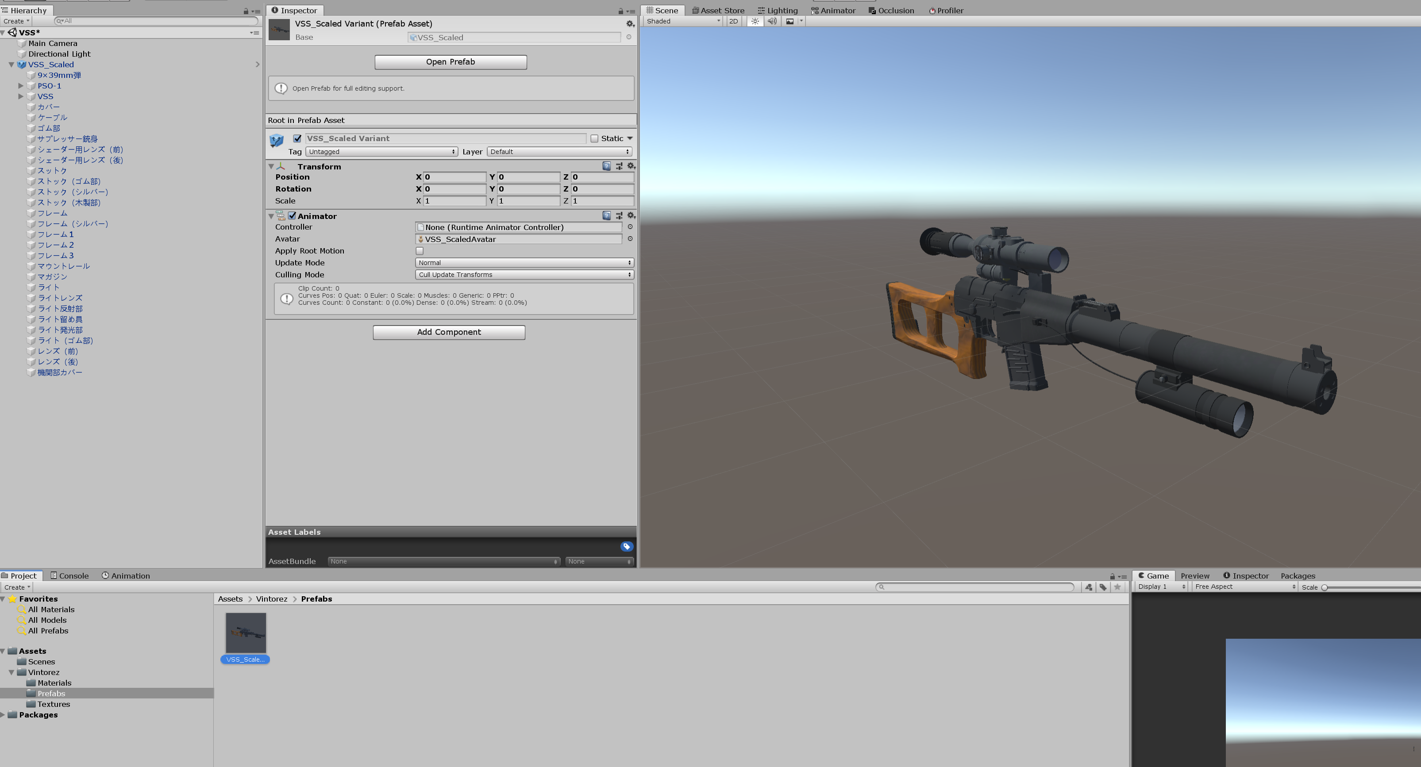Click the Add Component button
This screenshot has width=1421, height=767.
click(x=448, y=332)
